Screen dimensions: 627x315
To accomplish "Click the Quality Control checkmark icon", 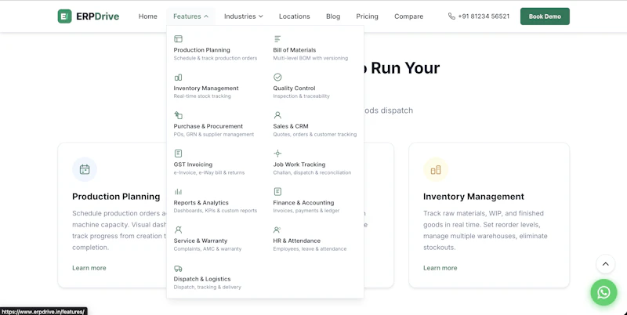I will [x=277, y=77].
